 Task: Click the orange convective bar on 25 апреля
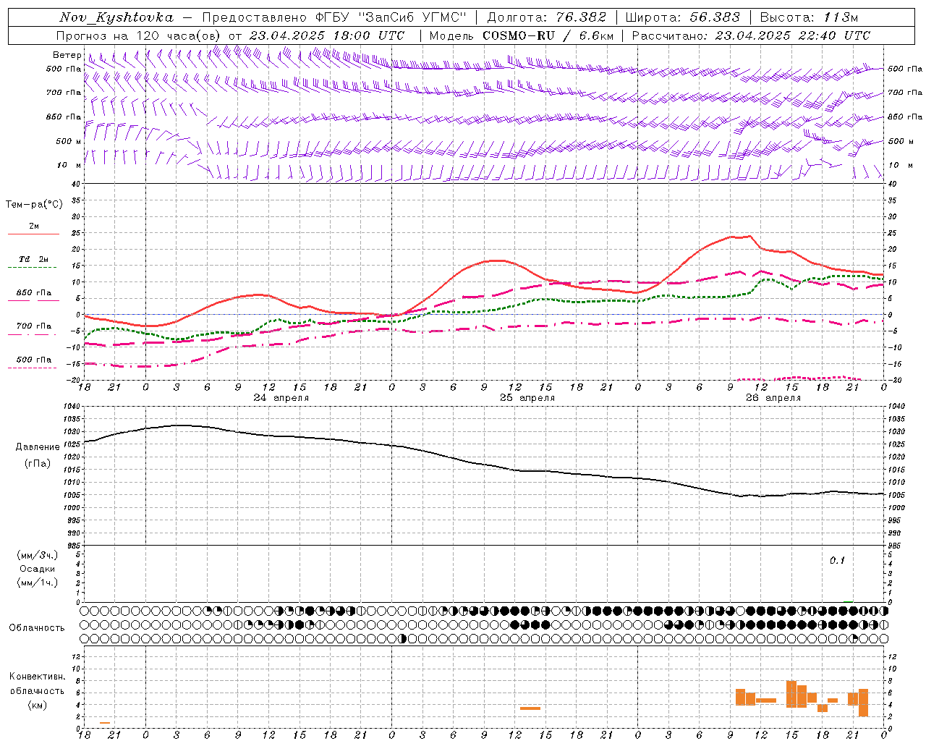530,708
